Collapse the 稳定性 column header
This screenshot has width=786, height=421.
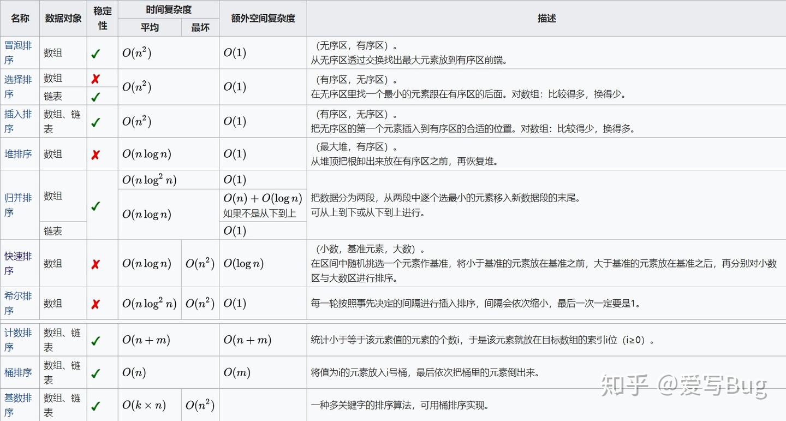(x=102, y=18)
